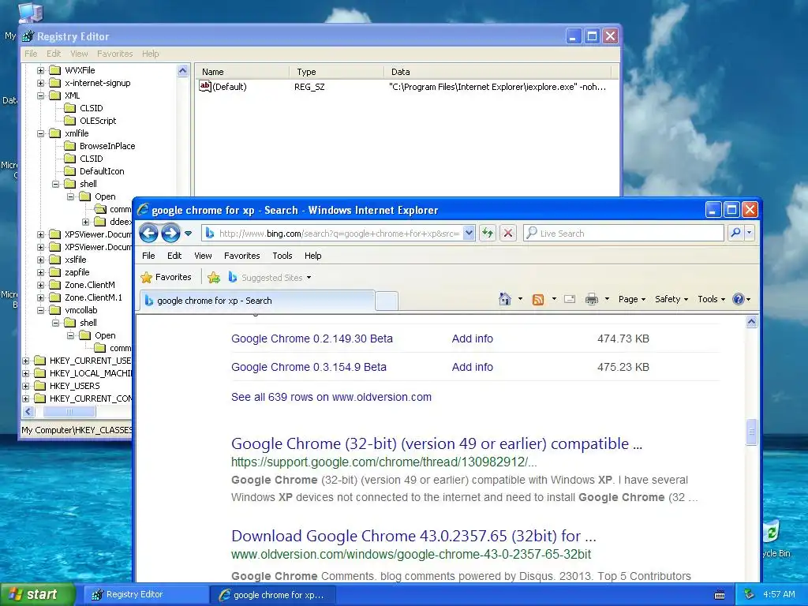The image size is (808, 606).
Task: Open the address bar URL dropdown arrow
Action: [x=469, y=233]
